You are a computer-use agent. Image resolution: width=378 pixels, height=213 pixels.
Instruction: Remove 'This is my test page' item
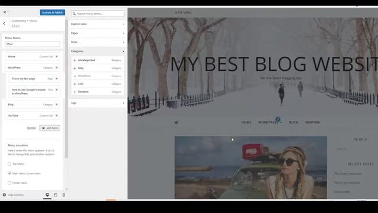(x=57, y=79)
